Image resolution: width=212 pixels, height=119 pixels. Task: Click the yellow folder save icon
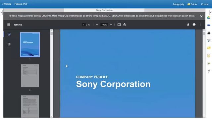[209, 48]
